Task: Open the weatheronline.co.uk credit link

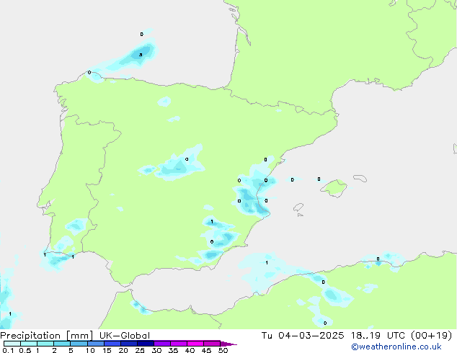Action: tap(396, 347)
